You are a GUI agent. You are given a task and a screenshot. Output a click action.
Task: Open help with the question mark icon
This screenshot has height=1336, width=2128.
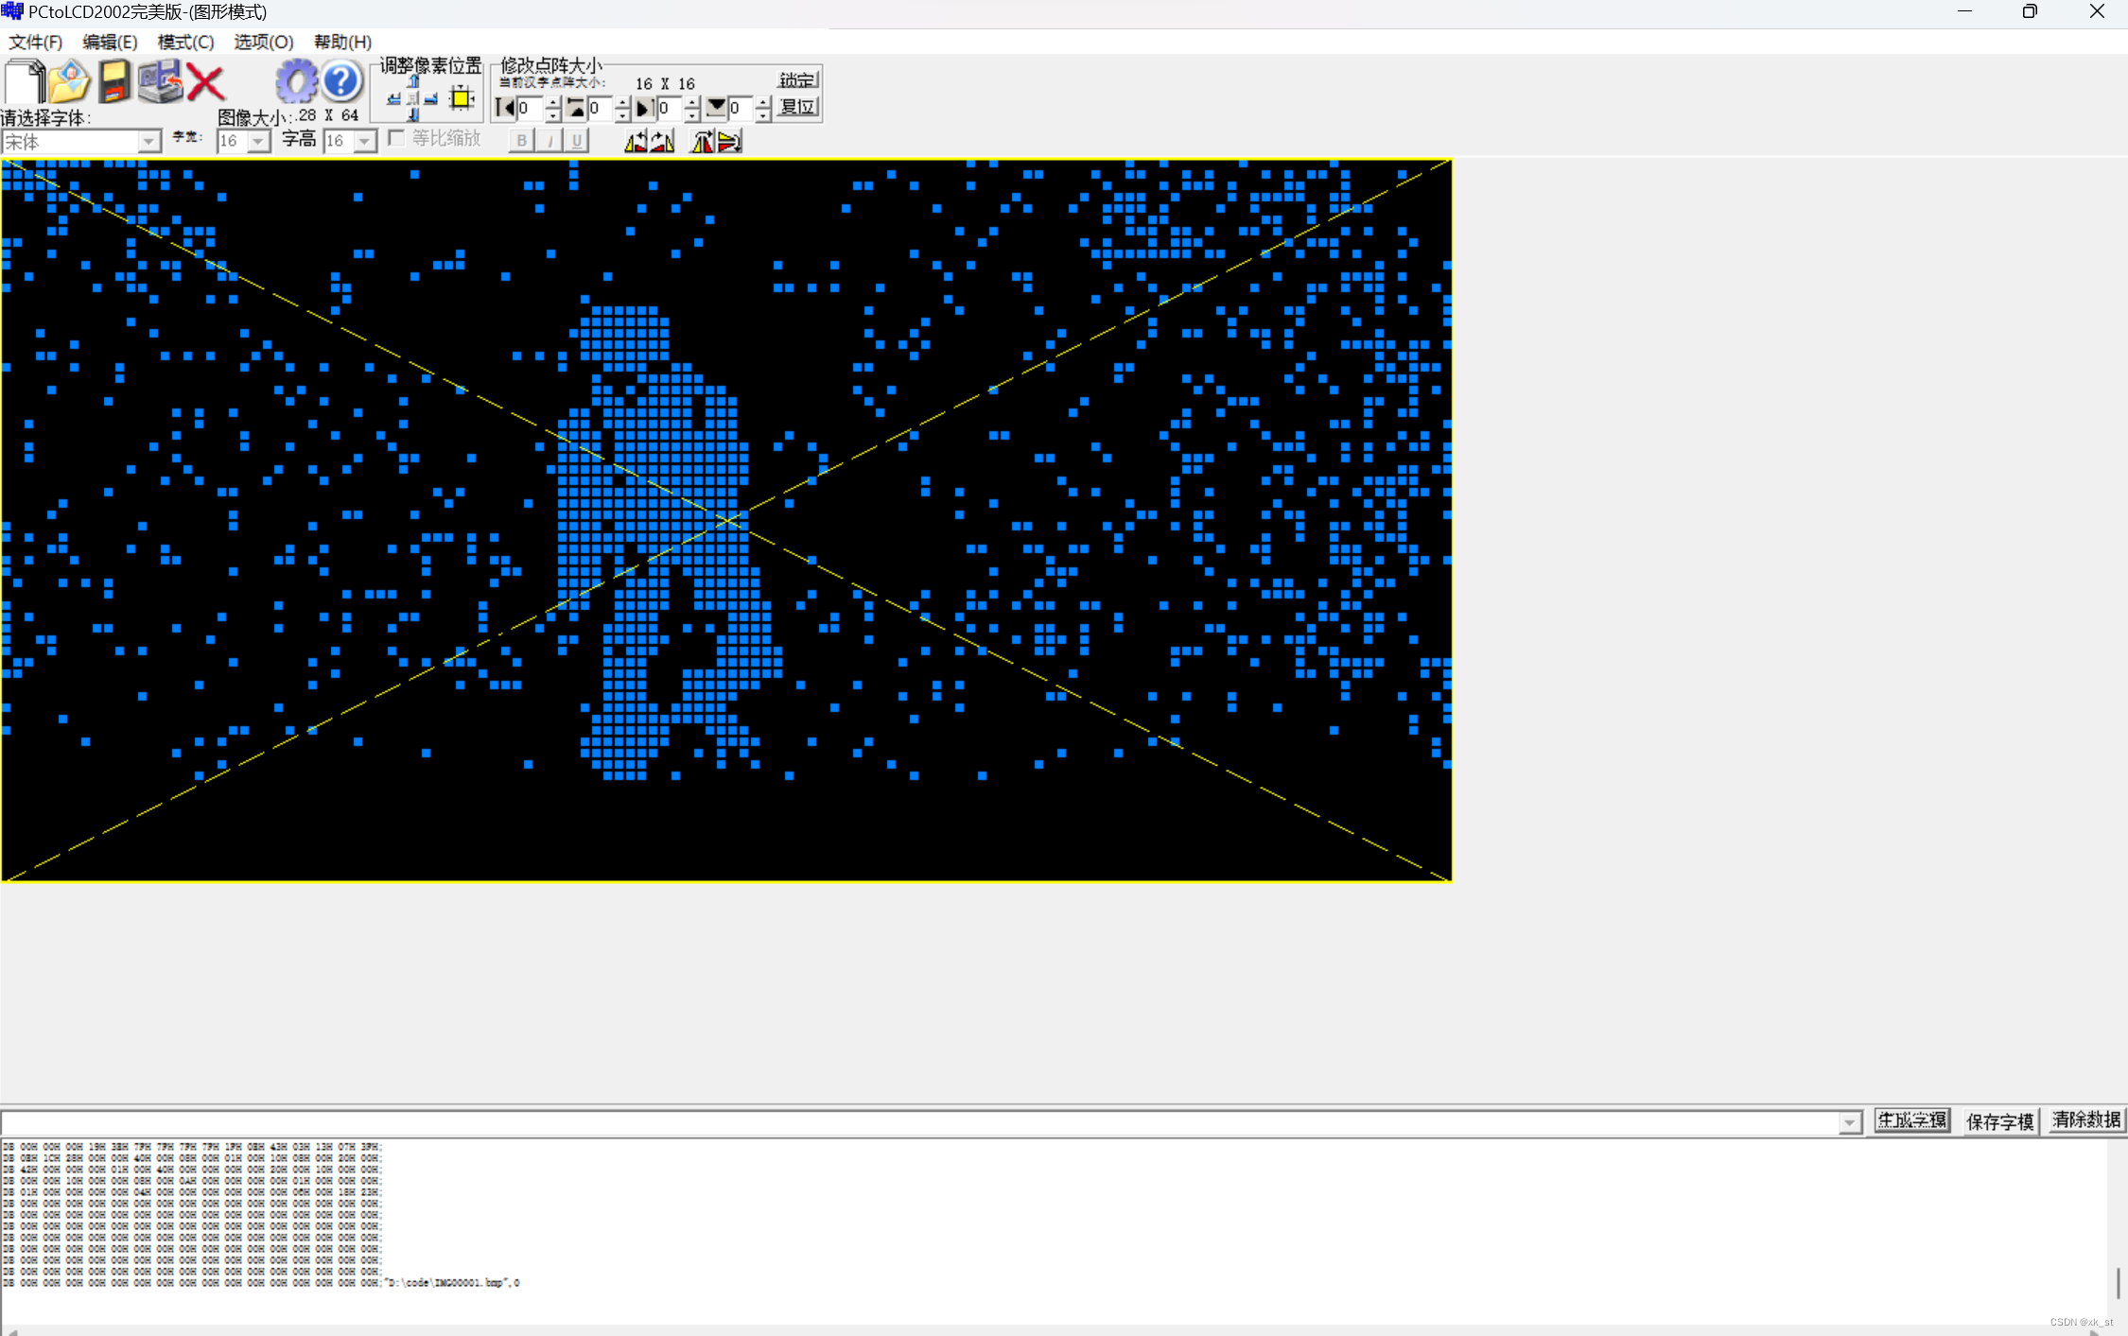click(341, 81)
